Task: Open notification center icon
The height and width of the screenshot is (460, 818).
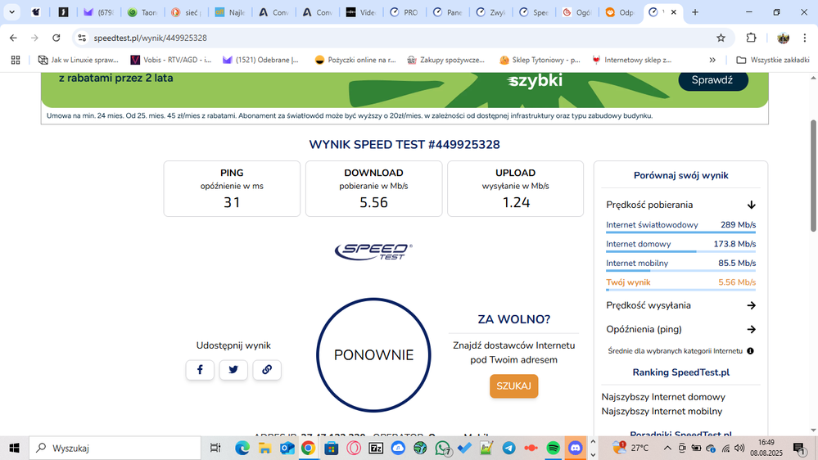Action: tap(798, 448)
